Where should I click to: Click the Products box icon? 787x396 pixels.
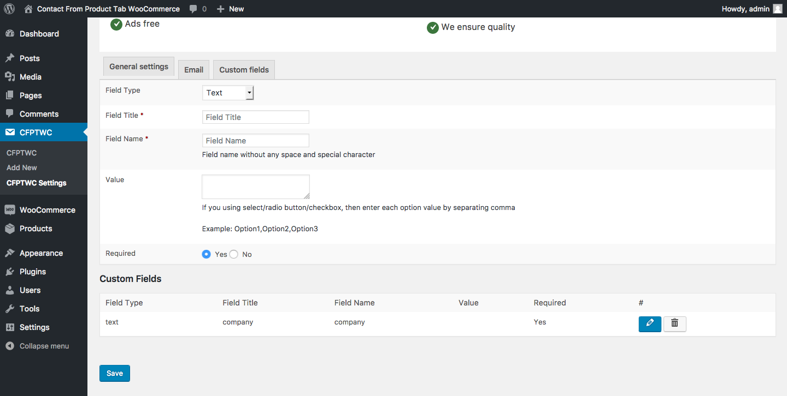(10, 229)
